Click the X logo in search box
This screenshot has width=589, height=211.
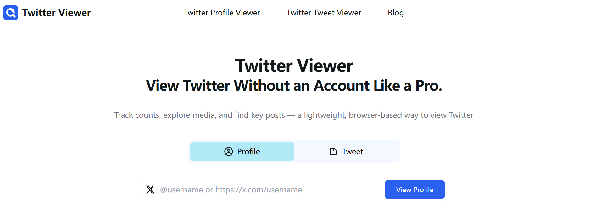[150, 190]
